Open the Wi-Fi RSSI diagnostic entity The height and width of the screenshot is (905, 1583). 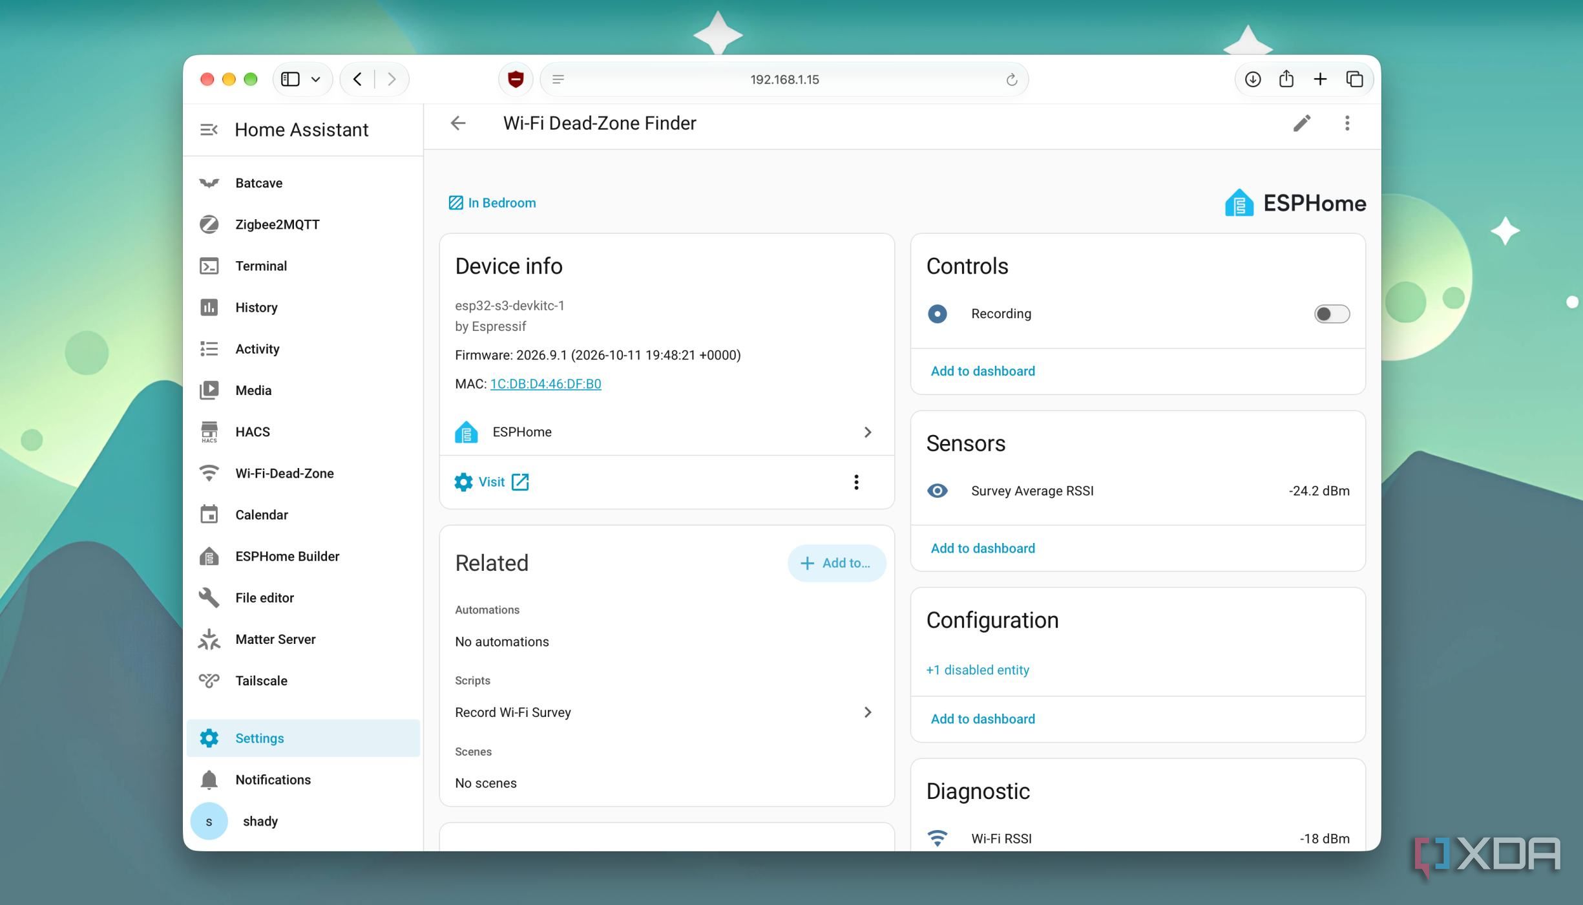(1137, 837)
